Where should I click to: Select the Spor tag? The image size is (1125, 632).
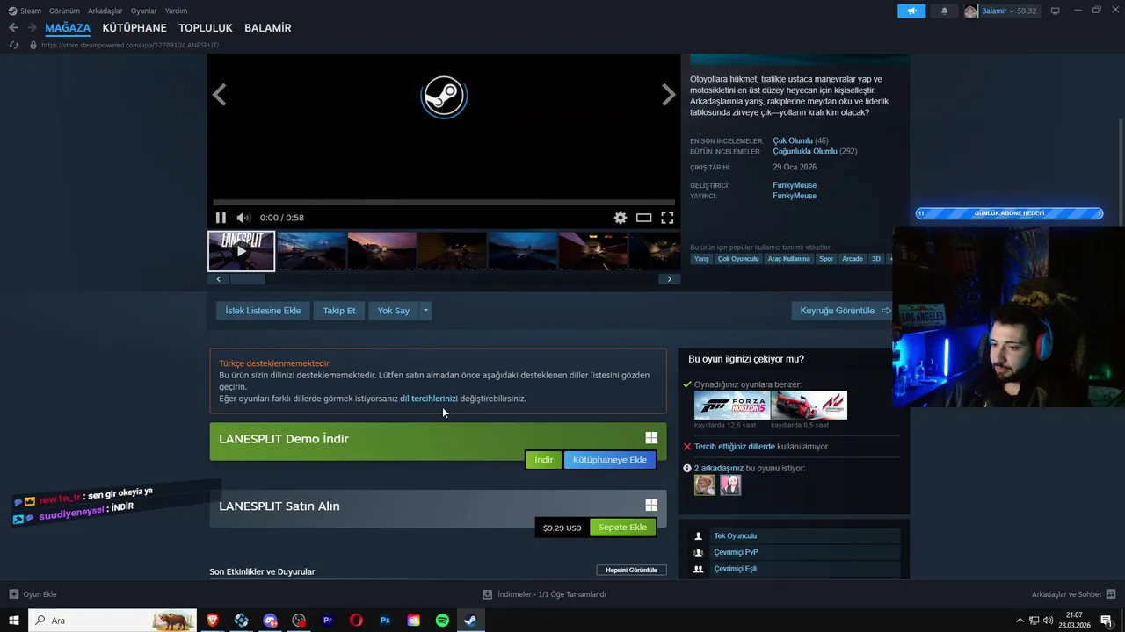pyautogui.click(x=826, y=259)
